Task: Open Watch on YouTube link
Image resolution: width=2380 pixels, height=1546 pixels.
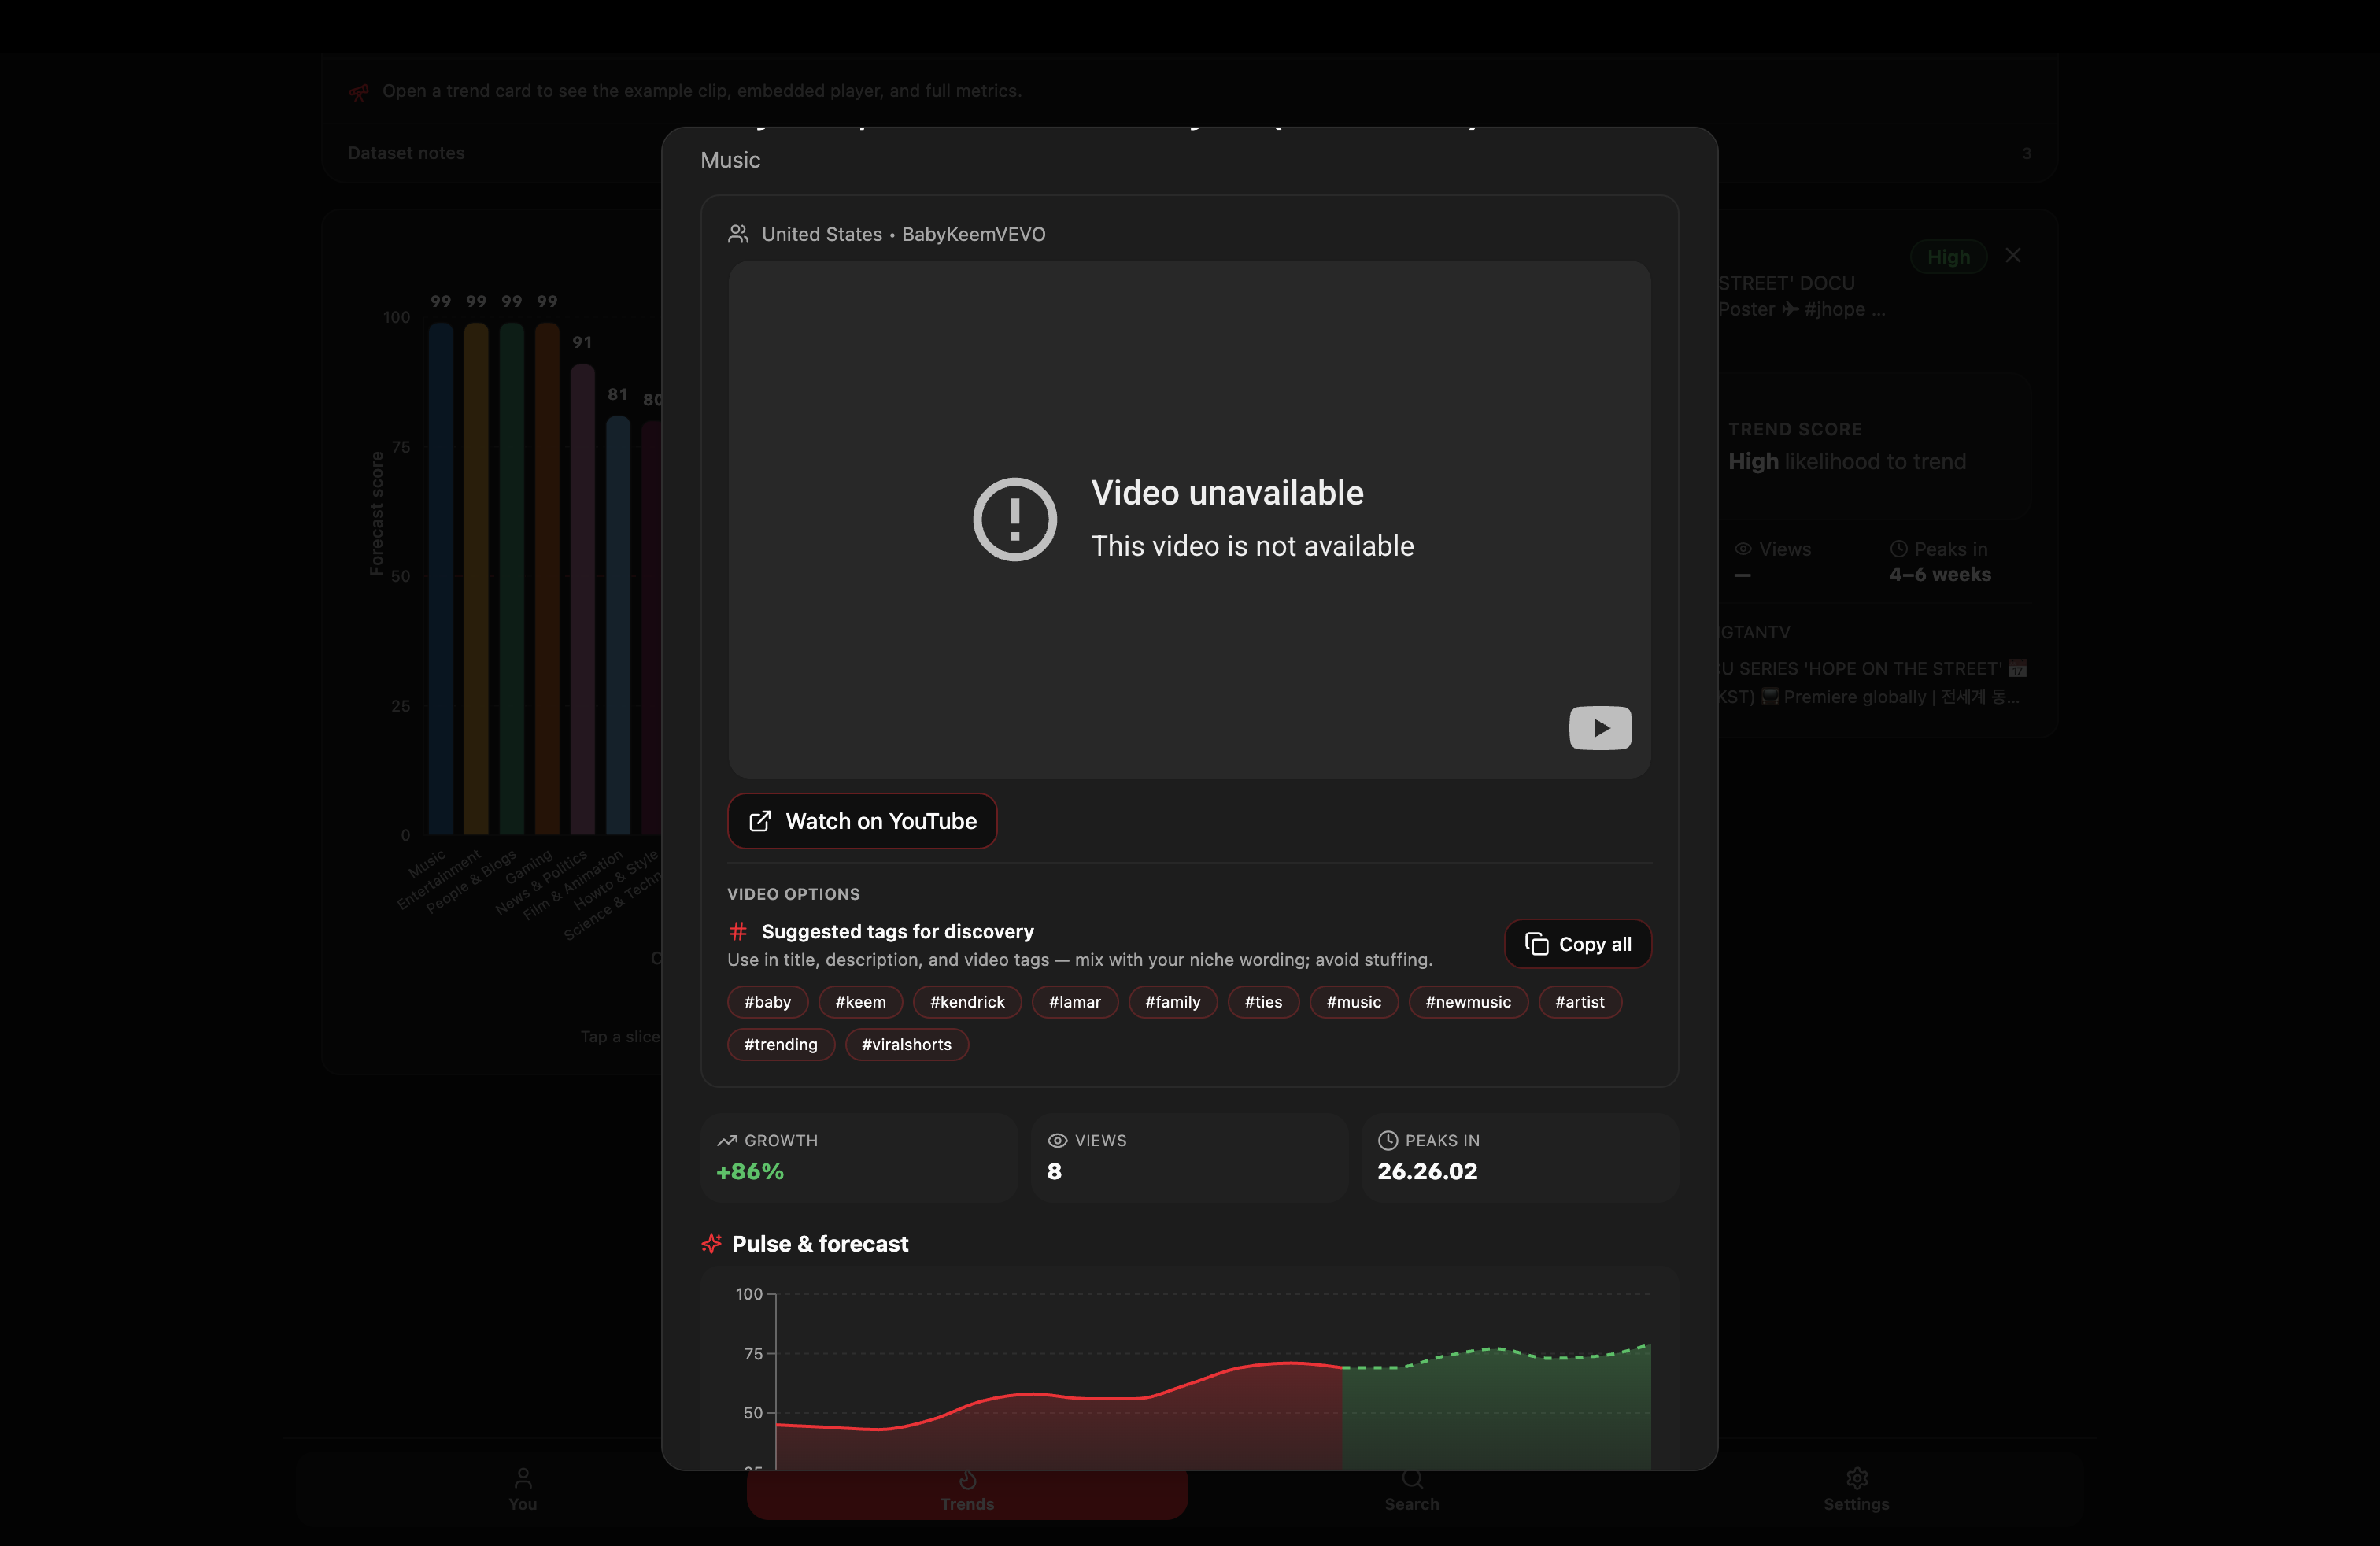Action: click(x=862, y=821)
